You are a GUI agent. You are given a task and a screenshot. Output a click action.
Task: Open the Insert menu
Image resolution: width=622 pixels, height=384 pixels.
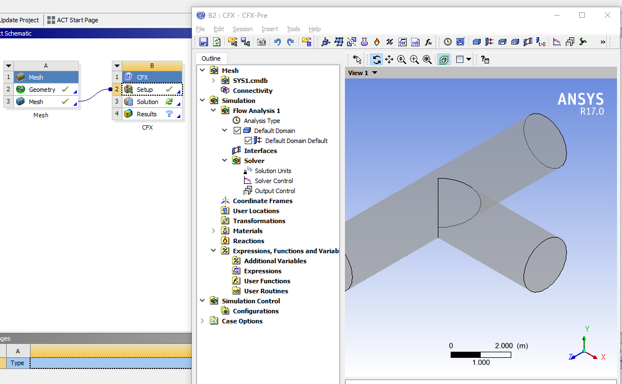click(x=270, y=29)
